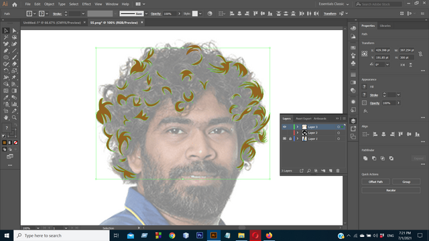Select the Curvature tool
This screenshot has height=241, width=429.
coord(14,44)
